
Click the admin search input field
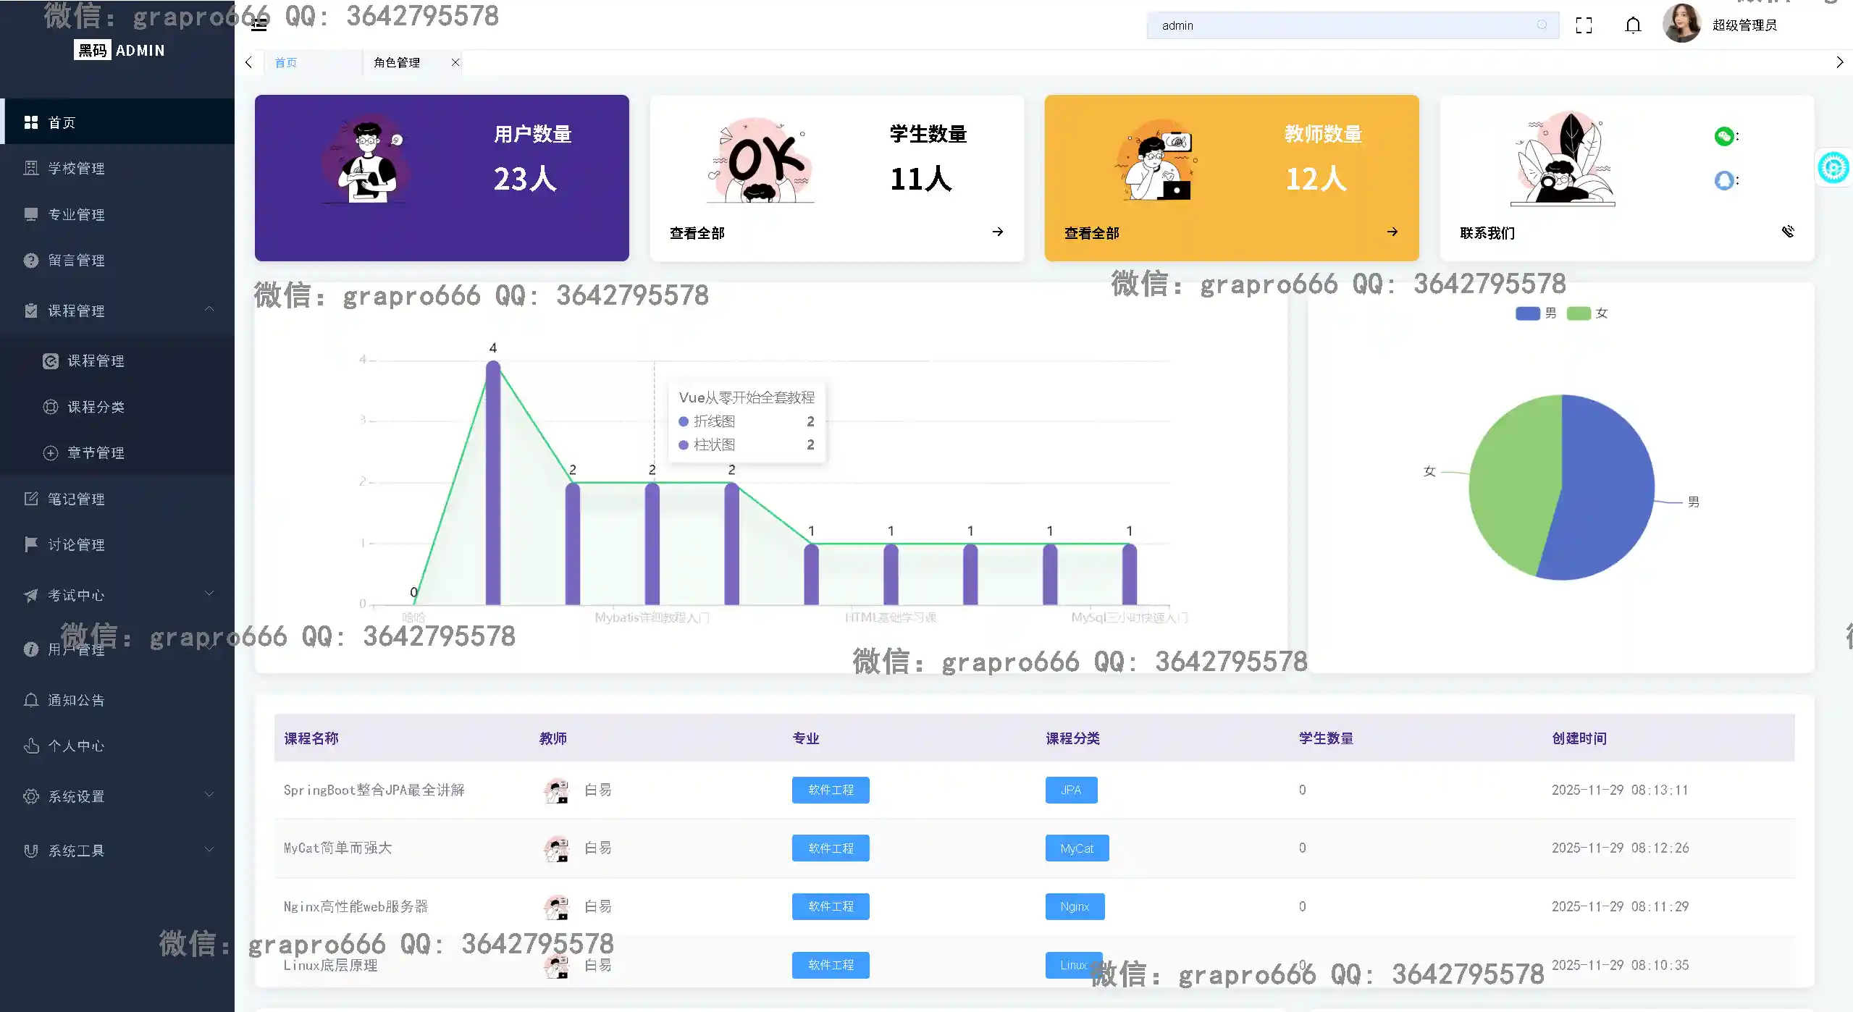click(1340, 25)
